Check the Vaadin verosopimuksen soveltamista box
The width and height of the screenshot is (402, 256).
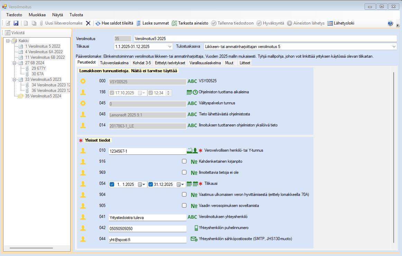click(x=184, y=206)
